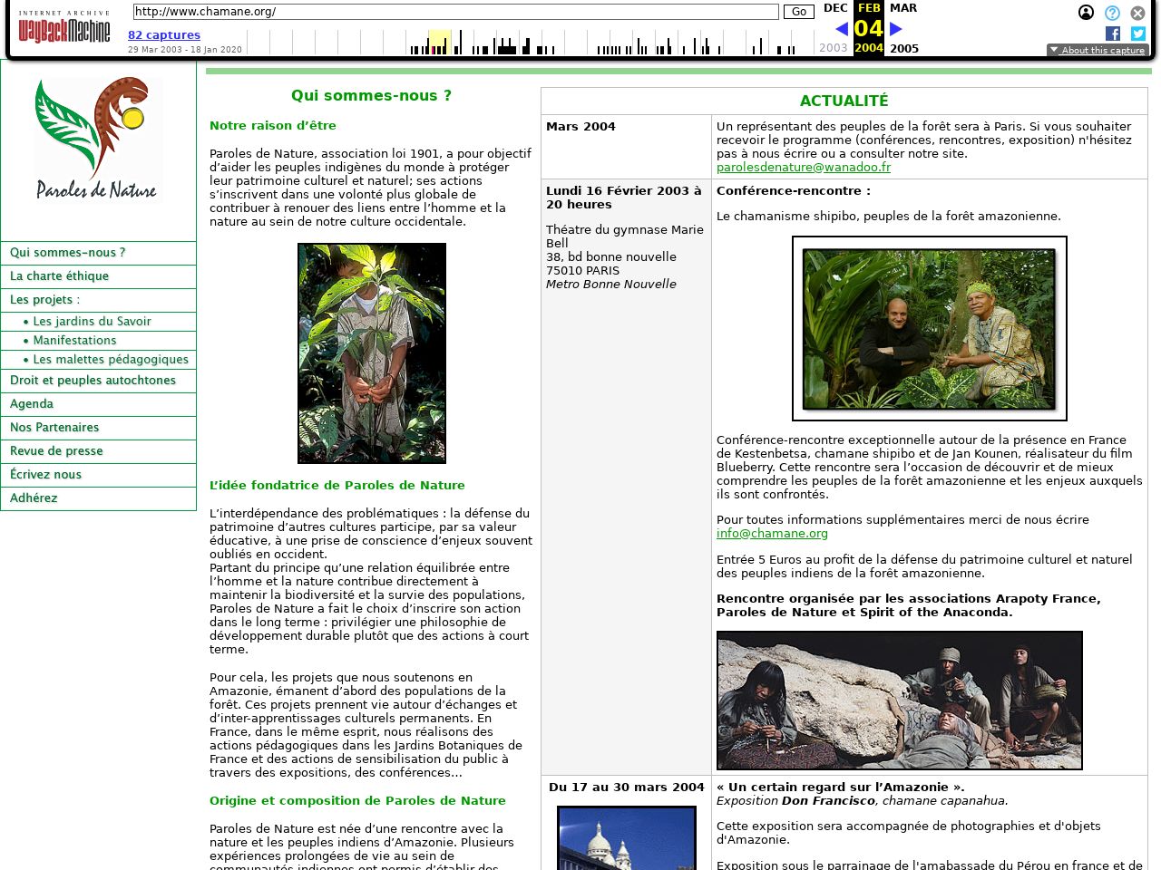Share capture on Facebook
This screenshot has height=870, width=1161.
[1113, 34]
